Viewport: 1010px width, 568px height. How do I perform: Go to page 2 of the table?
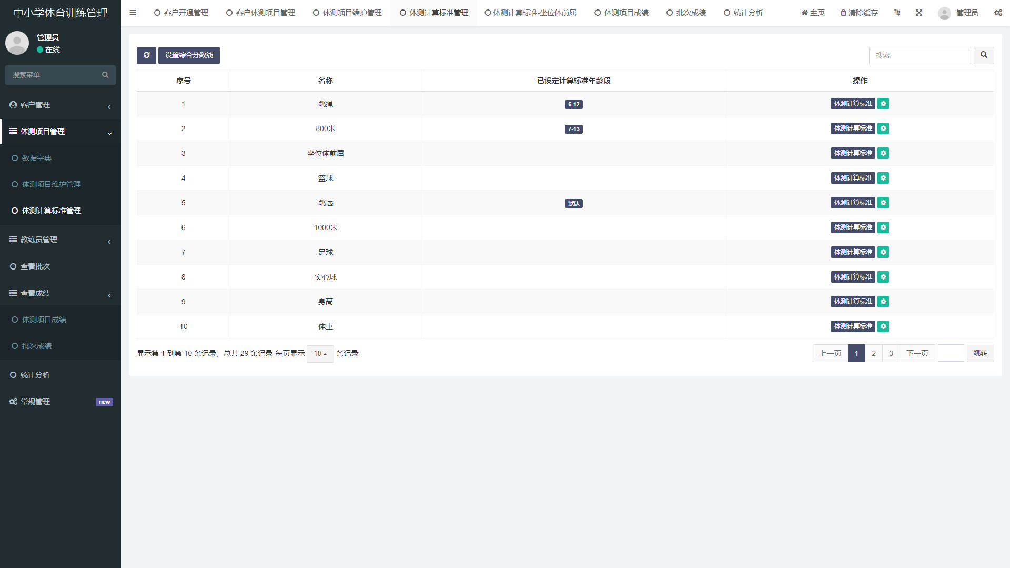(x=874, y=354)
